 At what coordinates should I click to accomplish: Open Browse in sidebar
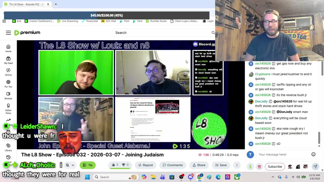point(8,96)
